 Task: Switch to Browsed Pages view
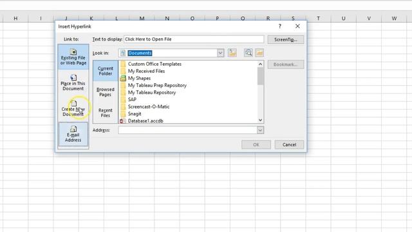click(106, 92)
